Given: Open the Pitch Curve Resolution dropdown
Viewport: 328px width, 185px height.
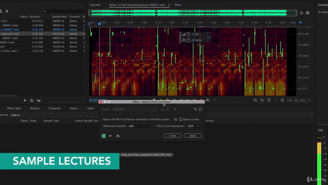Looking at the screenshot, I should tap(193, 126).
